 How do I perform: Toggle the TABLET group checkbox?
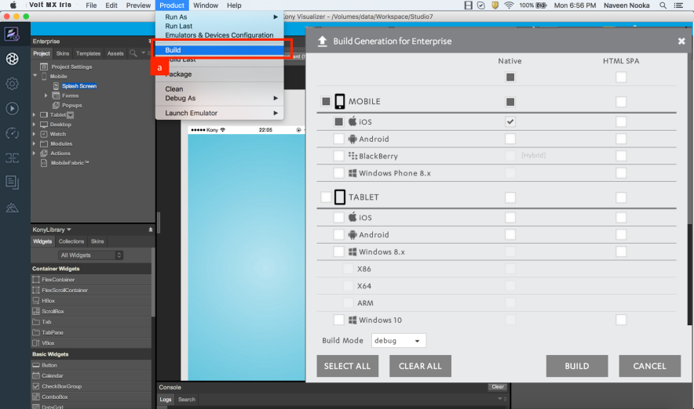(327, 197)
